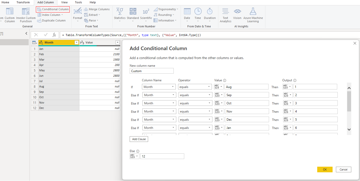
Task: Select row number 12 in the grid
Action: [x=35, y=108]
